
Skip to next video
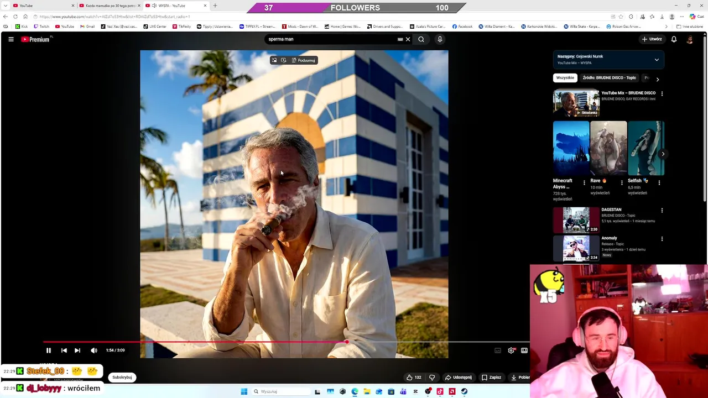click(x=77, y=350)
